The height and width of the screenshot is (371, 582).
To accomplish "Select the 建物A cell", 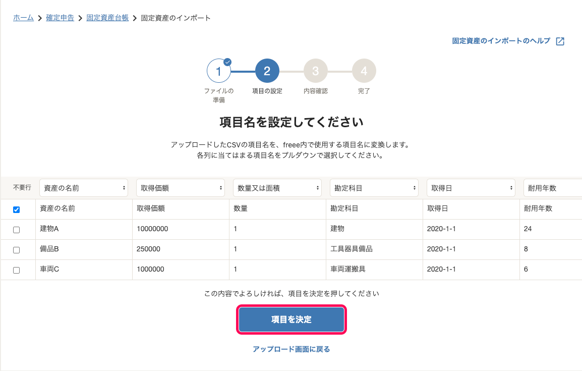I will [x=84, y=229].
